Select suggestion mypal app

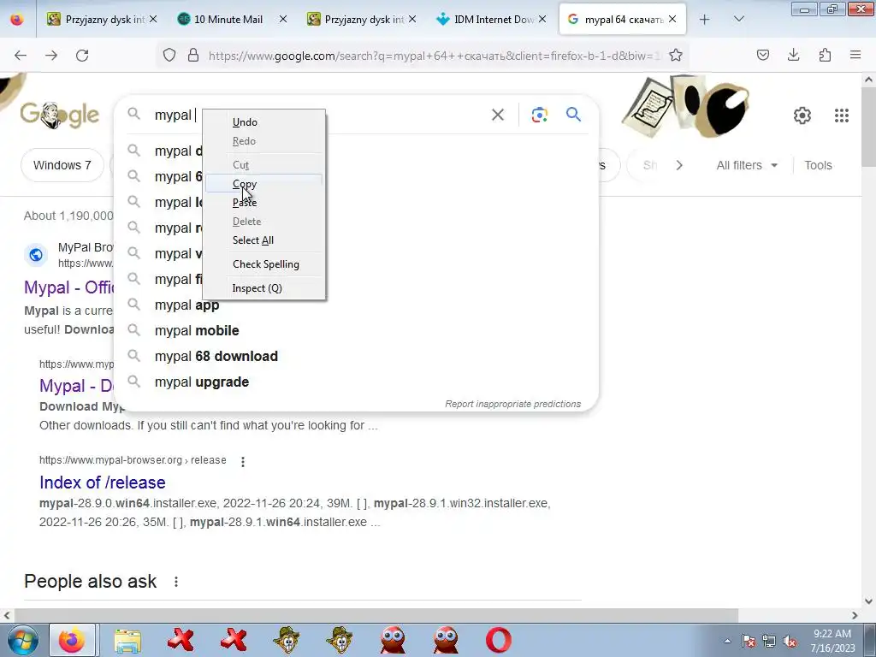(356, 305)
